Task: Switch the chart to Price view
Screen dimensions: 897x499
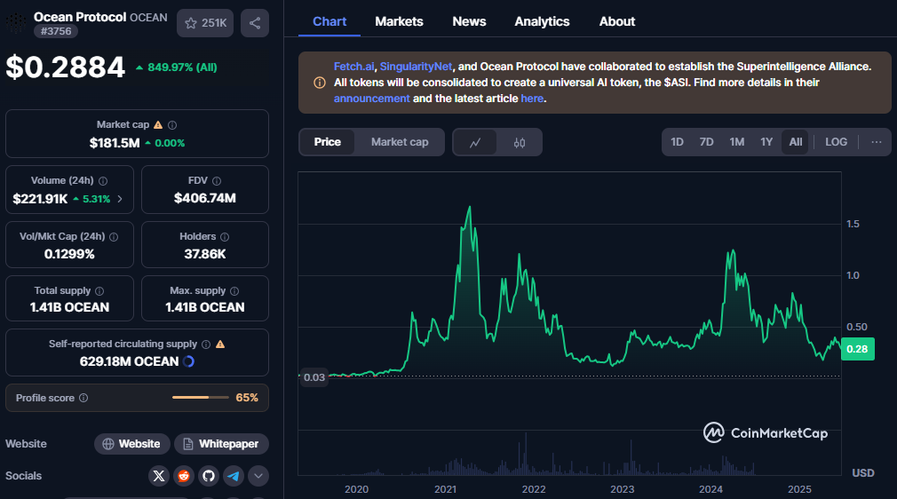Action: (x=327, y=142)
